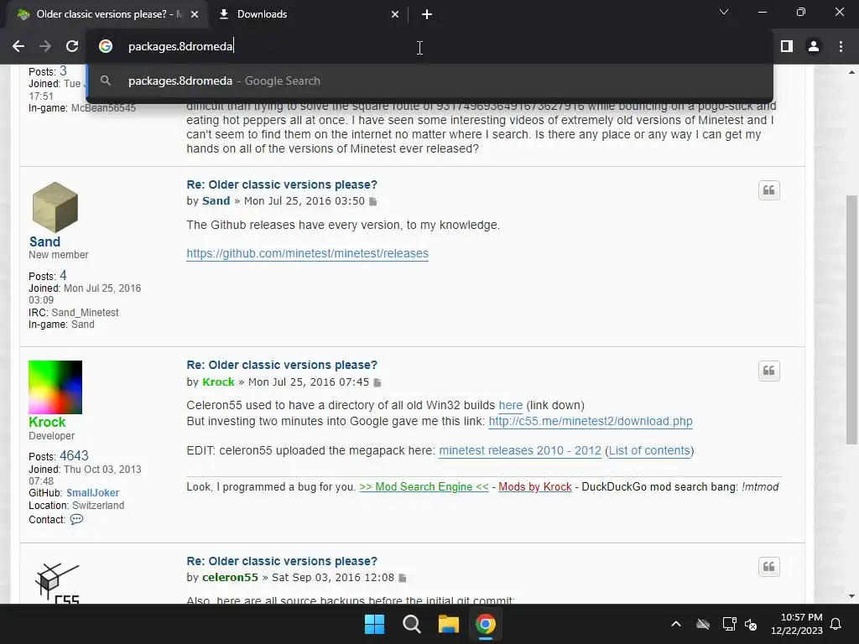Open a new browser tab
This screenshot has width=859, height=644.
tap(427, 14)
